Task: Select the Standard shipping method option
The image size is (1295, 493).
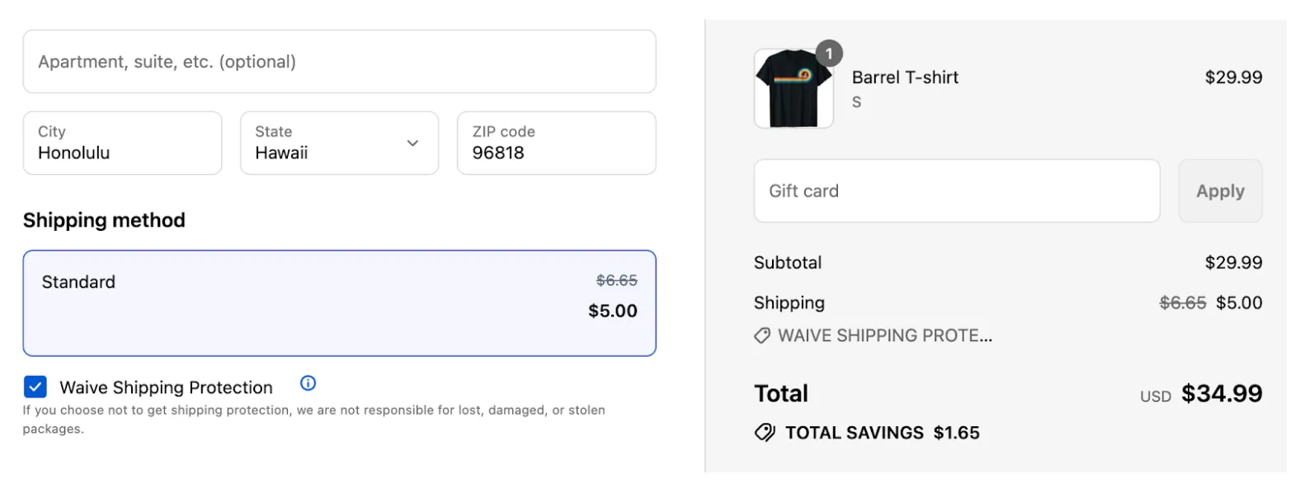Action: point(339,303)
